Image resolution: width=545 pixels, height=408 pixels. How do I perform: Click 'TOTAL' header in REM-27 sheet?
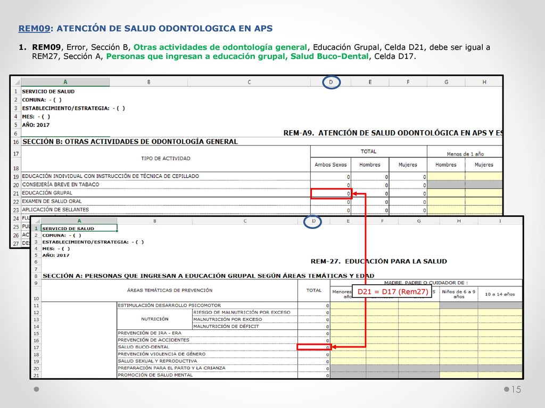[313, 291]
